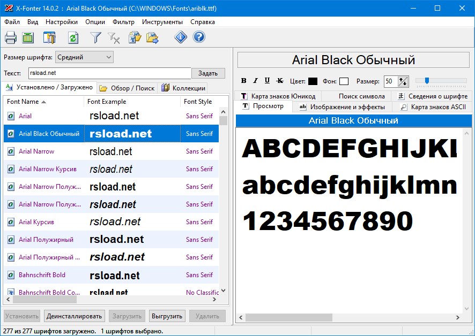Click the Текст input field

110,73
